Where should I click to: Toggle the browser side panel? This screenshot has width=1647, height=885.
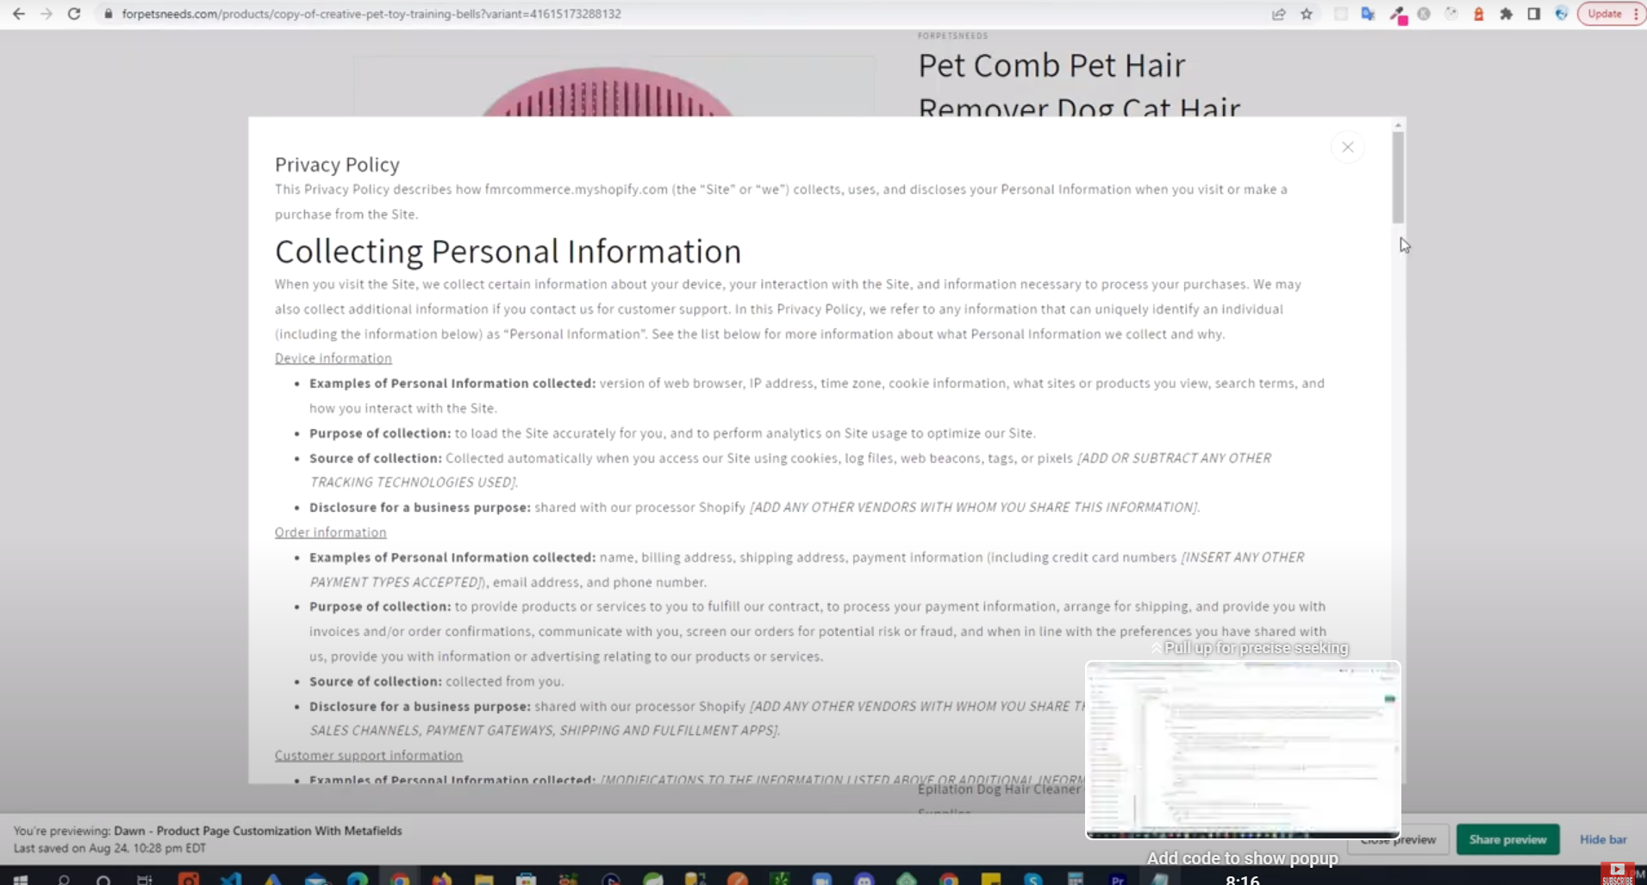click(x=1534, y=14)
